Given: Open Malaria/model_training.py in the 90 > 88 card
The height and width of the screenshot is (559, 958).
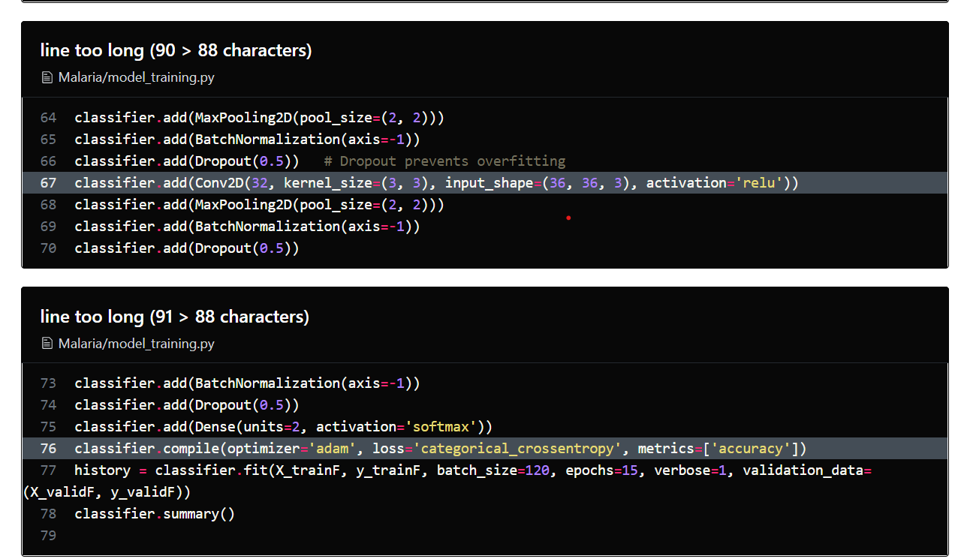Looking at the screenshot, I should (136, 77).
